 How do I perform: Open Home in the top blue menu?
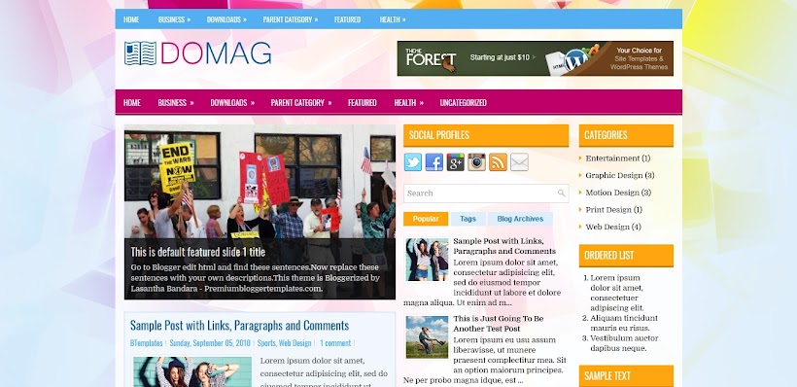coord(131,19)
